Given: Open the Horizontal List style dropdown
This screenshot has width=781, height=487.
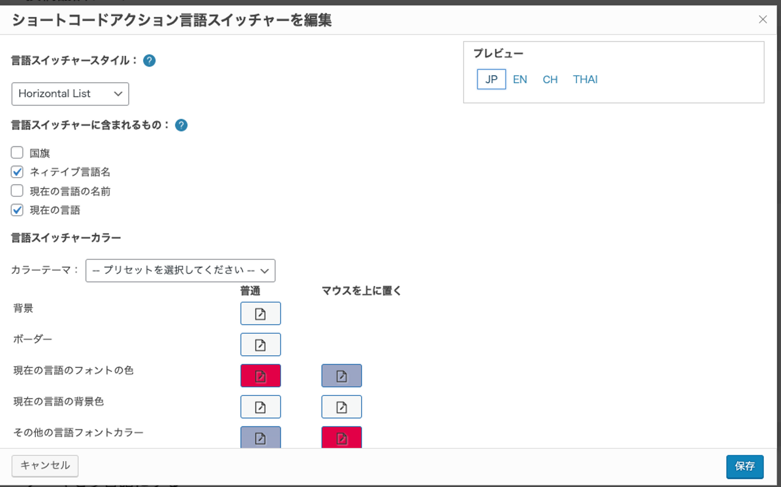Looking at the screenshot, I should 70,94.
